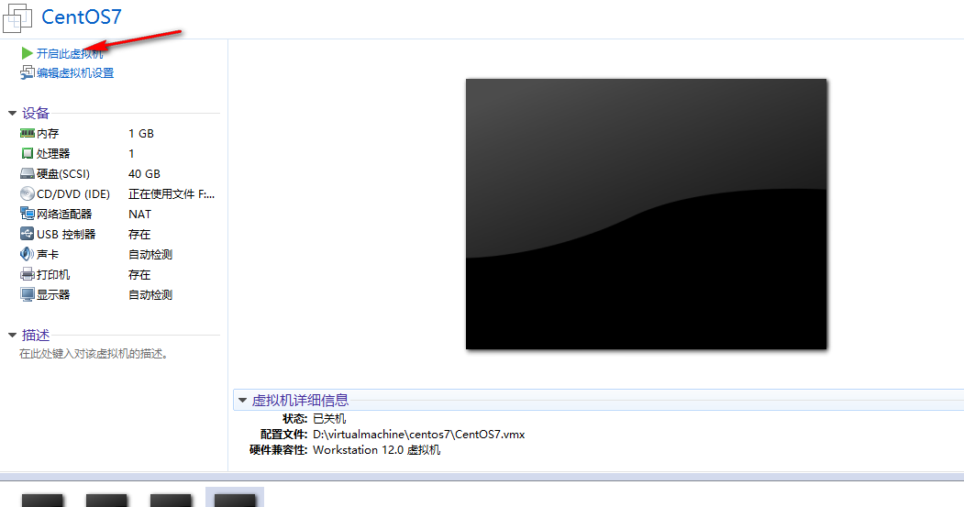Click the 存在 value for 打印机
Viewport: 964px width, 507px height.
click(139, 275)
